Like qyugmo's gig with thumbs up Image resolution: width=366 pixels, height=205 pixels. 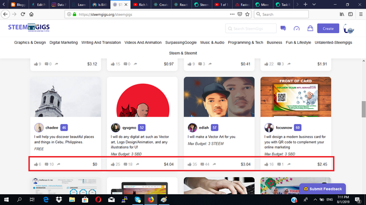(113, 164)
